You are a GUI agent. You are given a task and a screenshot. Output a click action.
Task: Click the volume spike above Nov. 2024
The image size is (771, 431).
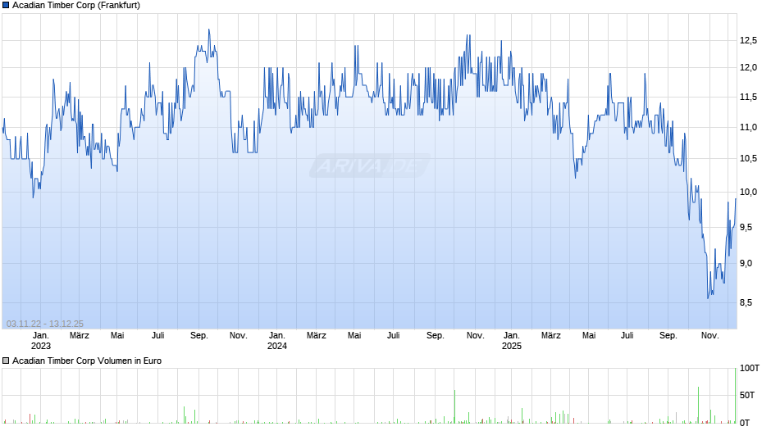click(455, 406)
